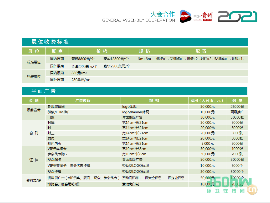The height and width of the screenshot is (203, 270).
Task: Click the 2021 graphic logo
Action: pos(237,17)
